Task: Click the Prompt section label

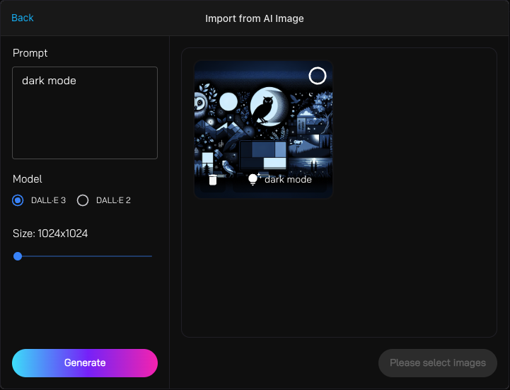Action: click(x=30, y=53)
